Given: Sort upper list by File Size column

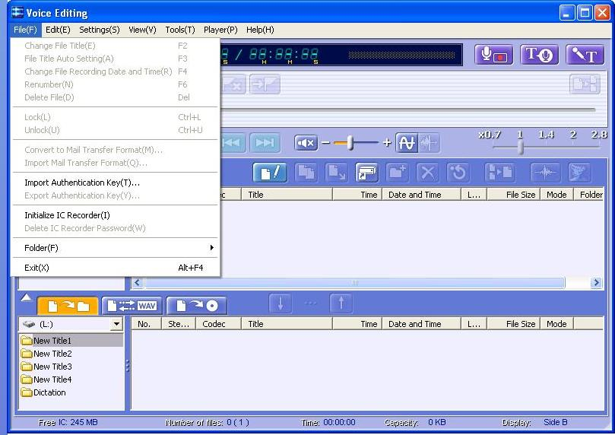Looking at the screenshot, I should 513,195.
